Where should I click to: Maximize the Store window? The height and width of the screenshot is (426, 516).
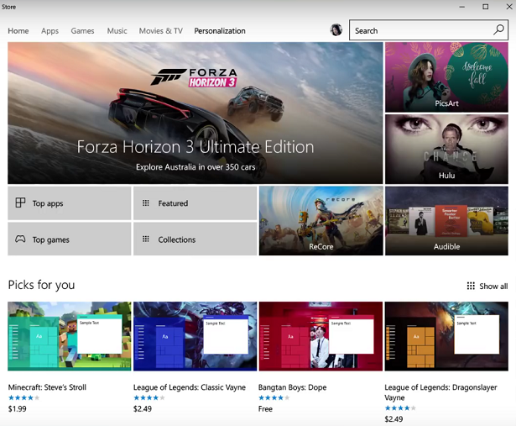pos(486,7)
